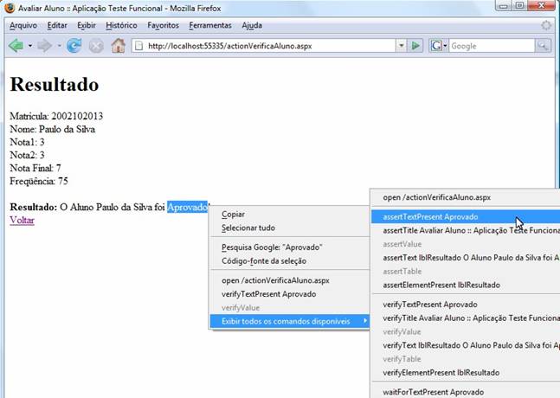560x398 pixels.
Task: Select assertTextPresent Aprovado command
Action: pos(430,217)
